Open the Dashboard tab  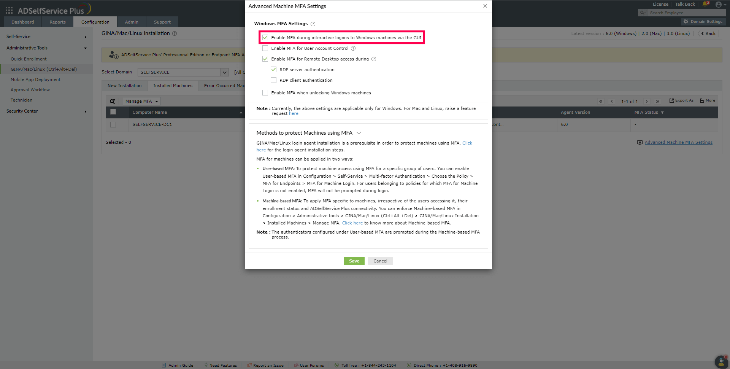23,22
